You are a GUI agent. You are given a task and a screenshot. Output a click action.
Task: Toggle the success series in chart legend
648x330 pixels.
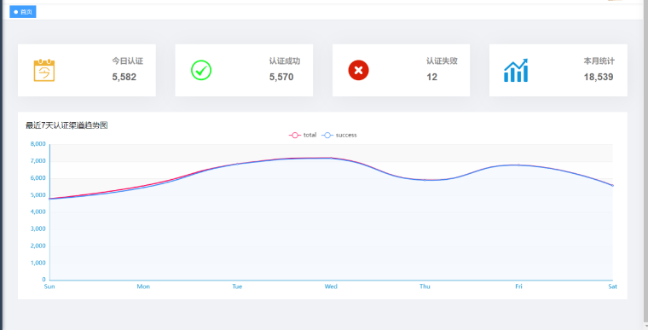pos(338,136)
